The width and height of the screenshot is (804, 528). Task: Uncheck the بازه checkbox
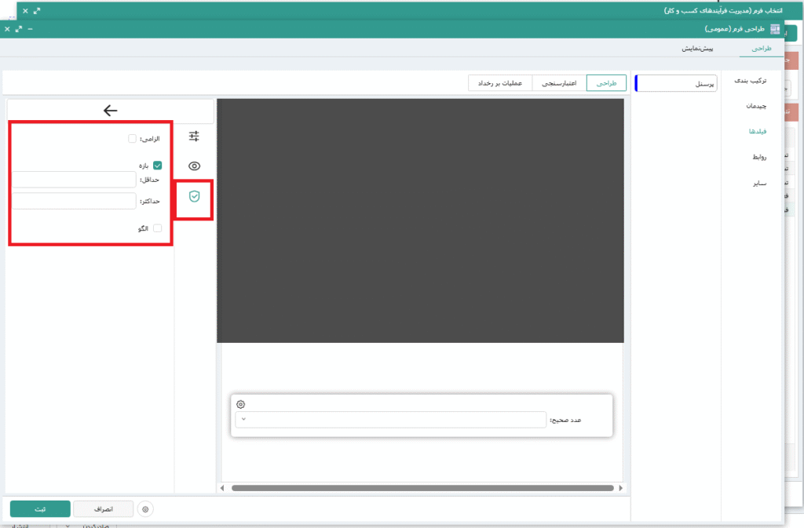(x=157, y=166)
